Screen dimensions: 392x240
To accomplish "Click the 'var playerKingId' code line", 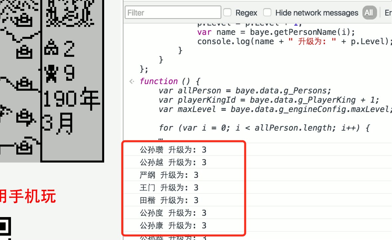I will 269,100.
